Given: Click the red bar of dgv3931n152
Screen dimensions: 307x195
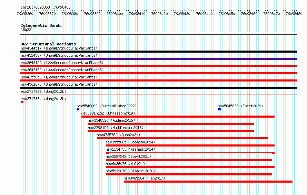Looking at the screenshot, I should (178, 117).
